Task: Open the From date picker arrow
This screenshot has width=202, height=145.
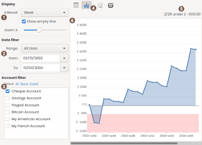Action: point(64,58)
